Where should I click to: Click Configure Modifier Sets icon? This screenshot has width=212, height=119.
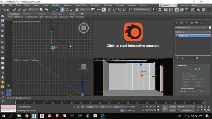(197, 58)
